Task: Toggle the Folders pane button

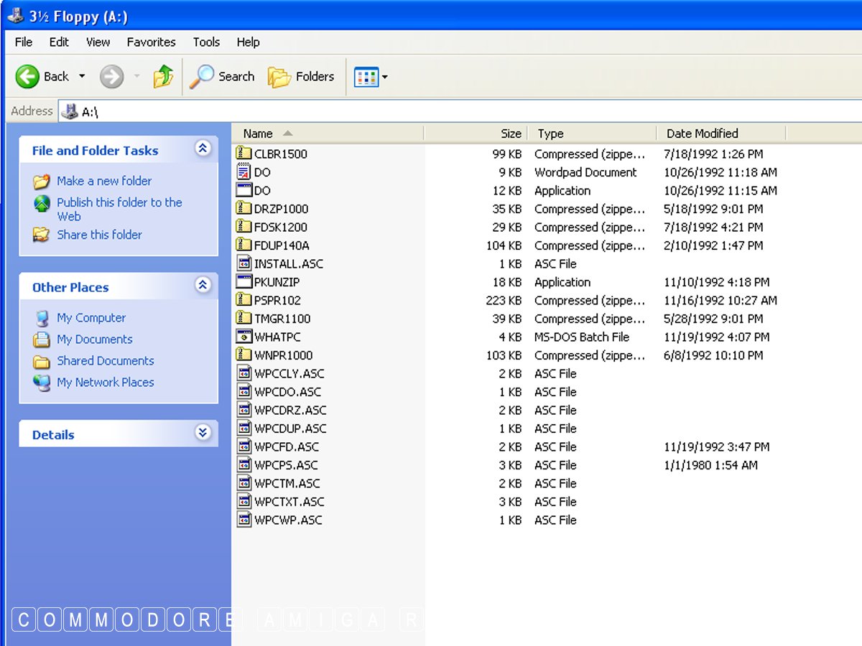Action: [300, 76]
